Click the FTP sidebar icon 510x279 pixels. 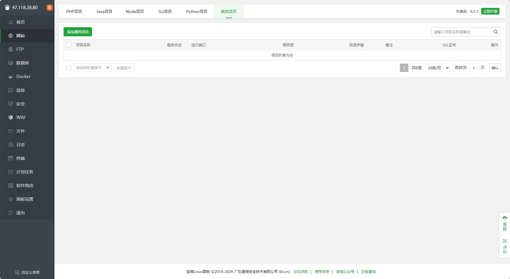[x=11, y=49]
